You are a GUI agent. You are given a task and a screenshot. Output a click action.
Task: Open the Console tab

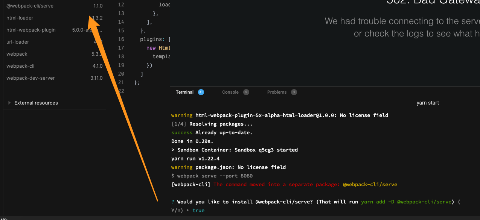tap(230, 92)
